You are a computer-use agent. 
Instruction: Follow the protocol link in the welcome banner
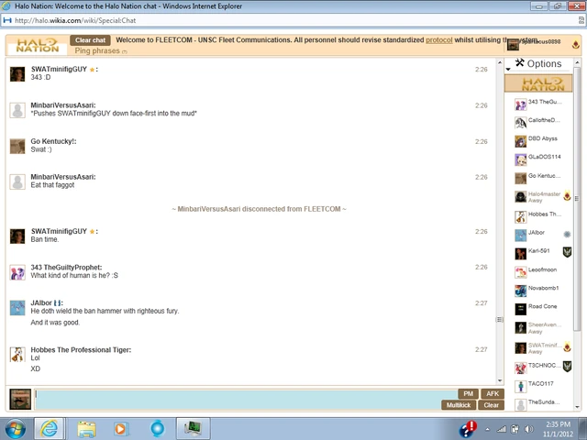[439, 40]
